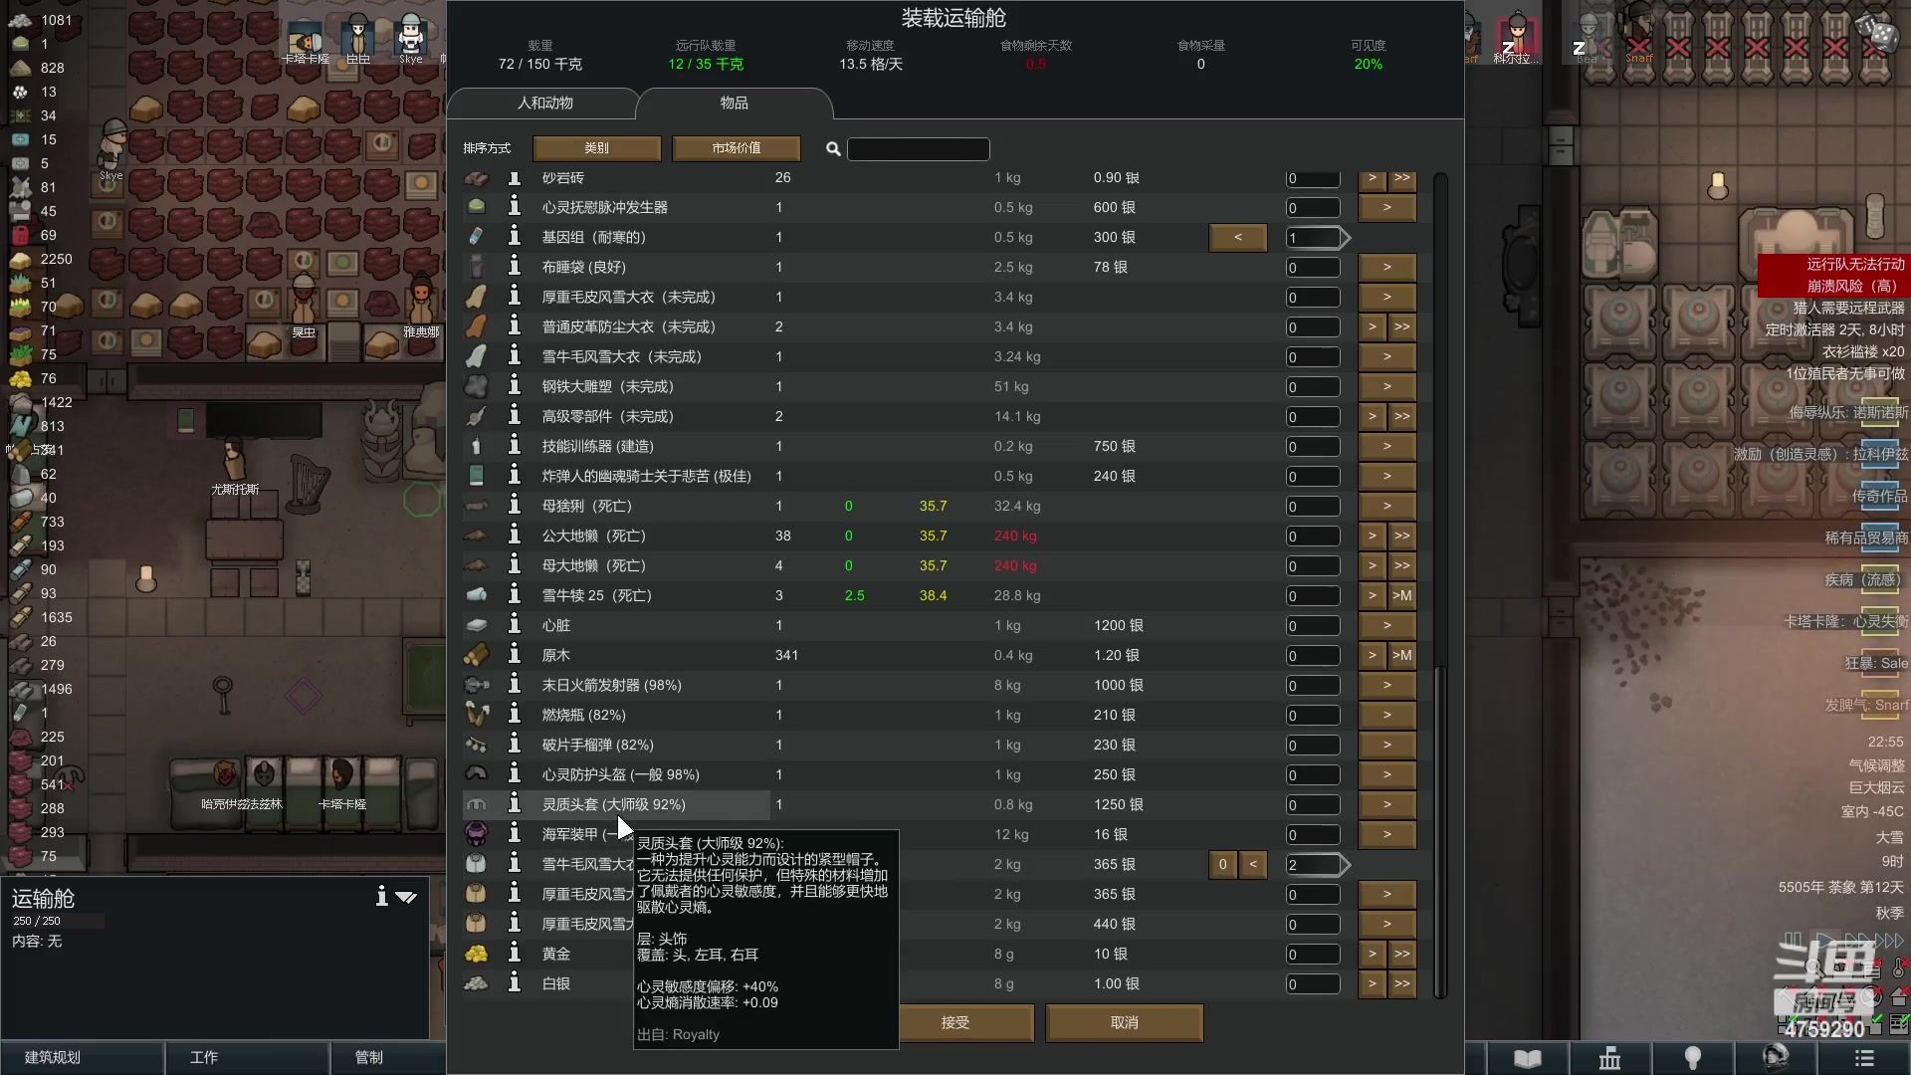Open the lightbulb icon bottom-bar tab
The image size is (1911, 1075).
tap(1692, 1058)
